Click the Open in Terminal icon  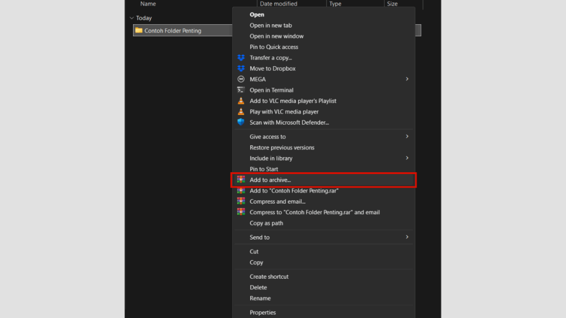point(241,90)
